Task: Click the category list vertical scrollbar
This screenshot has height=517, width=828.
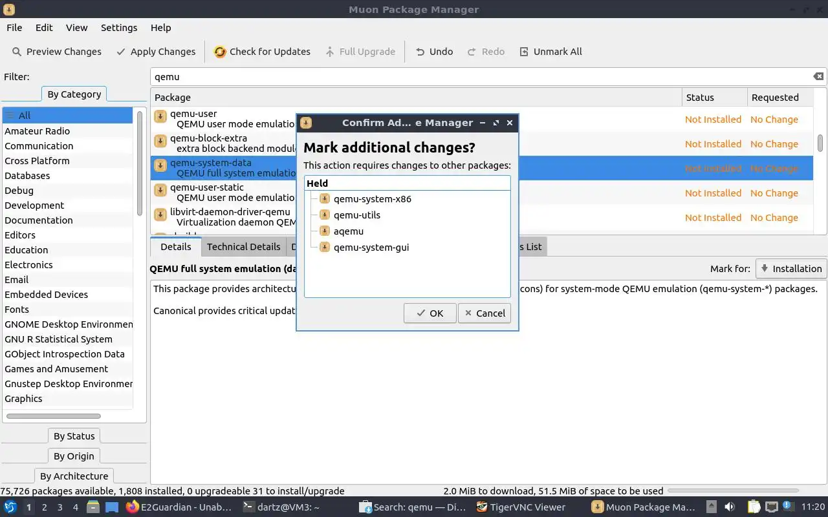Action: (139, 163)
